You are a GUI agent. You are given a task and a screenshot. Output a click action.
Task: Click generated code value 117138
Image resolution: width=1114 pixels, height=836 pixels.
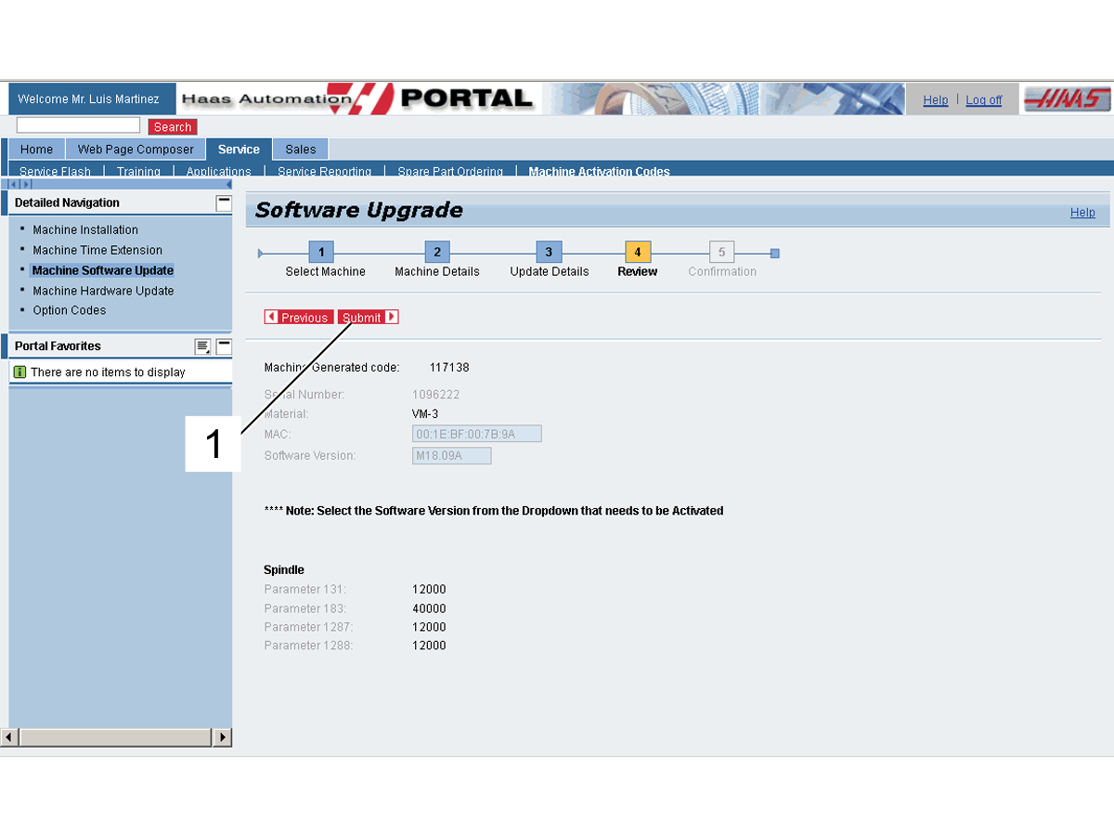coord(449,368)
